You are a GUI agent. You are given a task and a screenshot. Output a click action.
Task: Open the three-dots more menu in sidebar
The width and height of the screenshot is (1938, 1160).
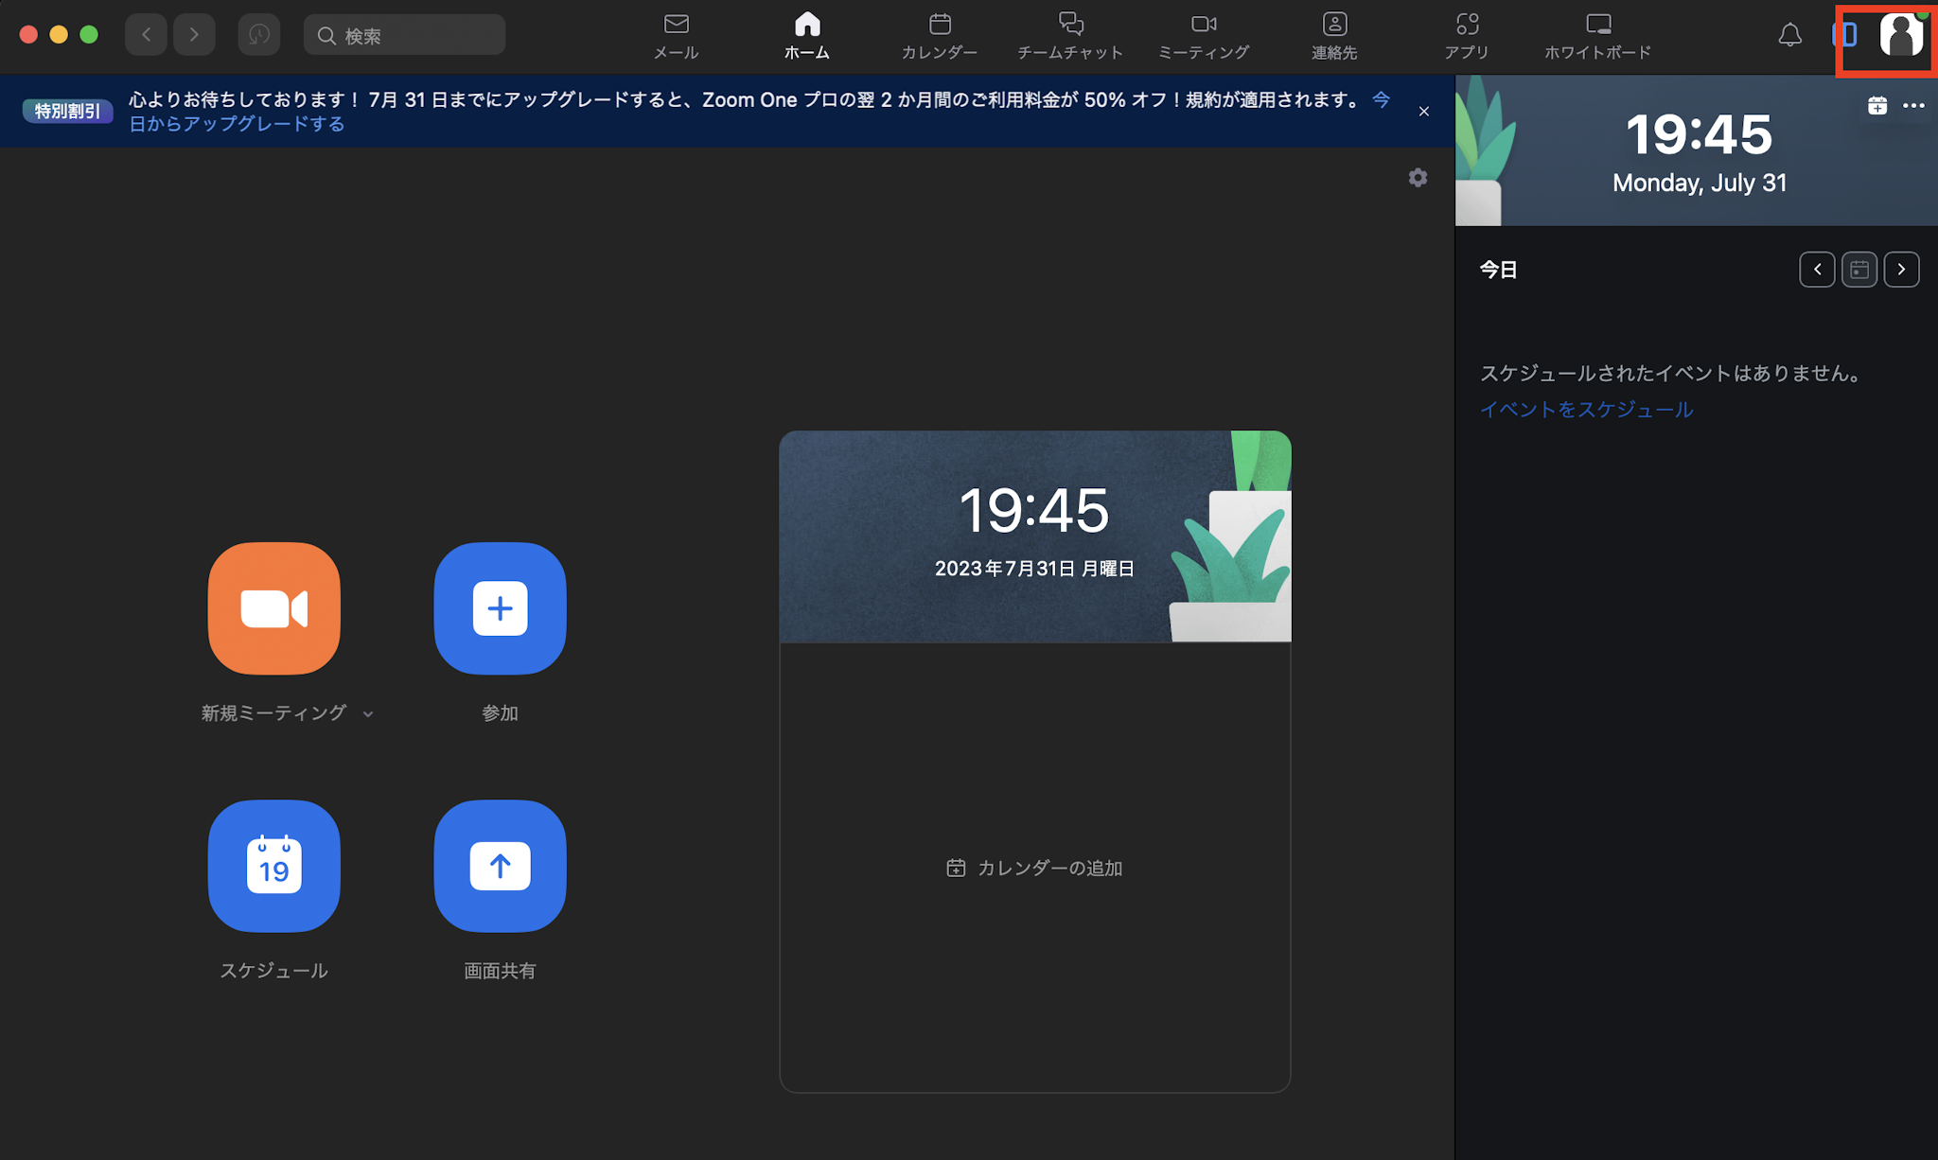[1913, 106]
